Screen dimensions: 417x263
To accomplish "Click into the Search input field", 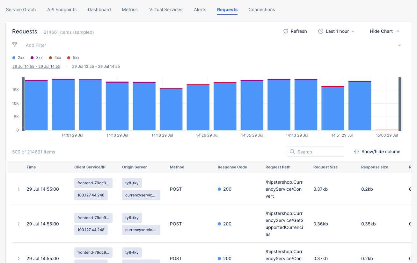I will 319,152.
